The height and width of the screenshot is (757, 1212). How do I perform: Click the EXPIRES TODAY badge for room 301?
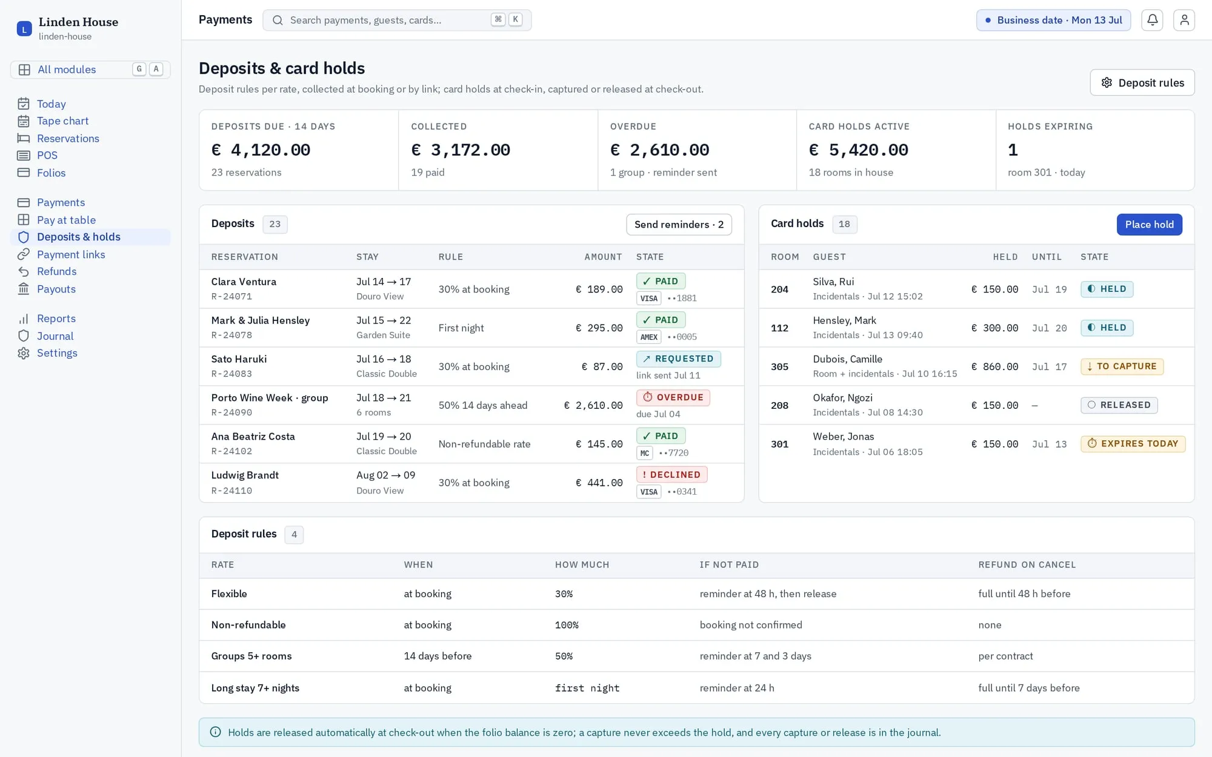[1133, 444]
